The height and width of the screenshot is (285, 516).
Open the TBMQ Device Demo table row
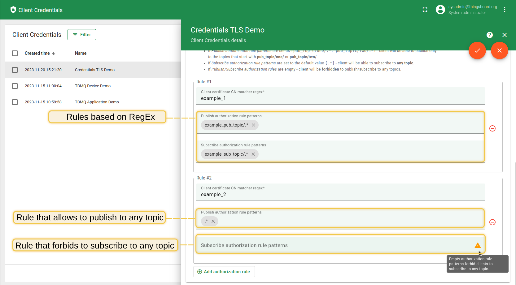(x=93, y=86)
